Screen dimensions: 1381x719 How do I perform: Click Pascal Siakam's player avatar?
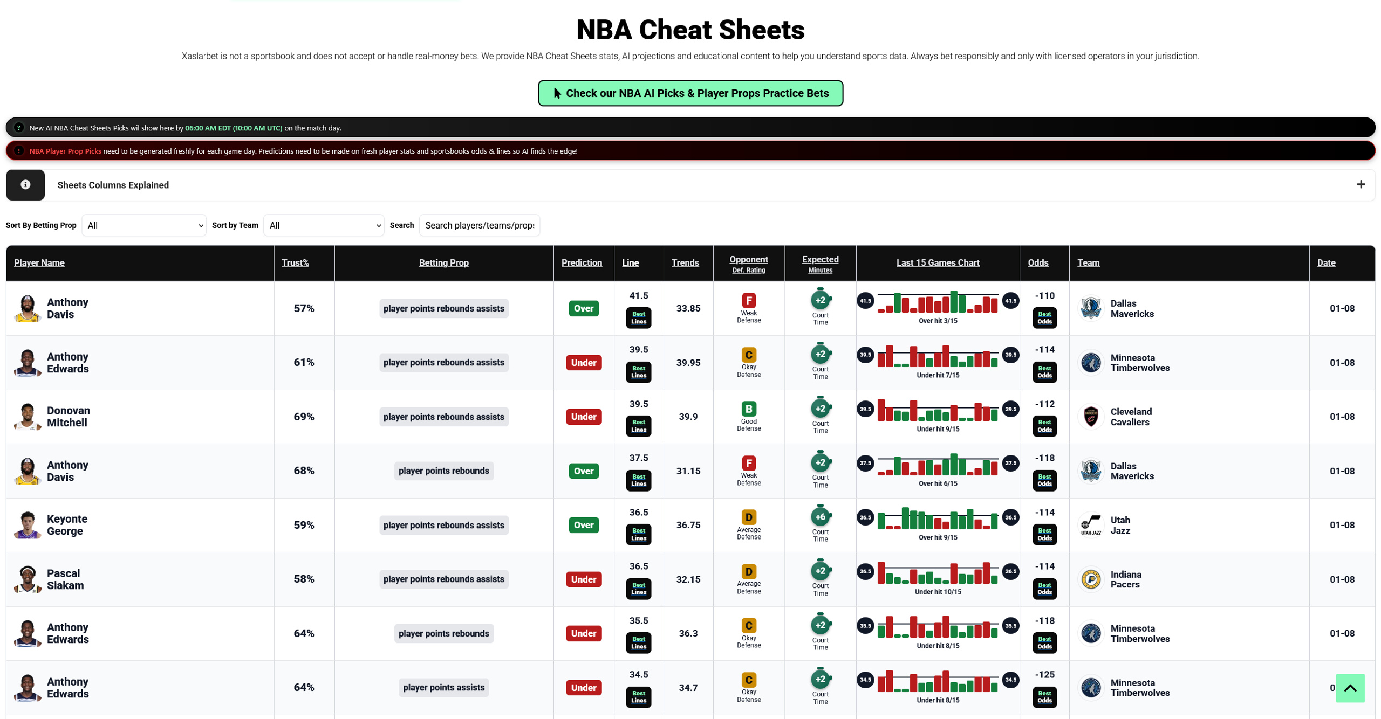point(28,579)
